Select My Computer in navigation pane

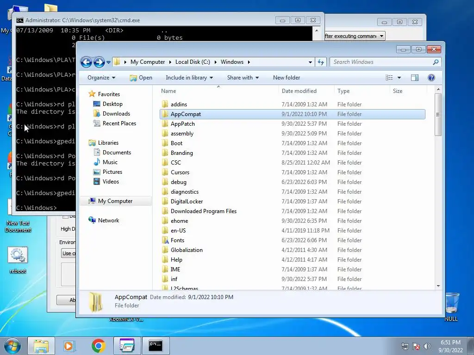click(x=115, y=201)
